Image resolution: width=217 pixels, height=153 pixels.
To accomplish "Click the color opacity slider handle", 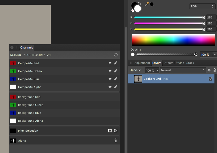I will (196, 55).
